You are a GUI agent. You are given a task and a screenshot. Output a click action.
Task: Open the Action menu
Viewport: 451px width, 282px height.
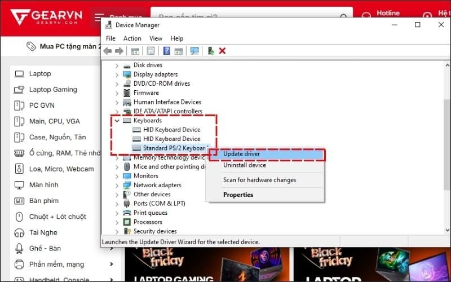[x=132, y=38]
